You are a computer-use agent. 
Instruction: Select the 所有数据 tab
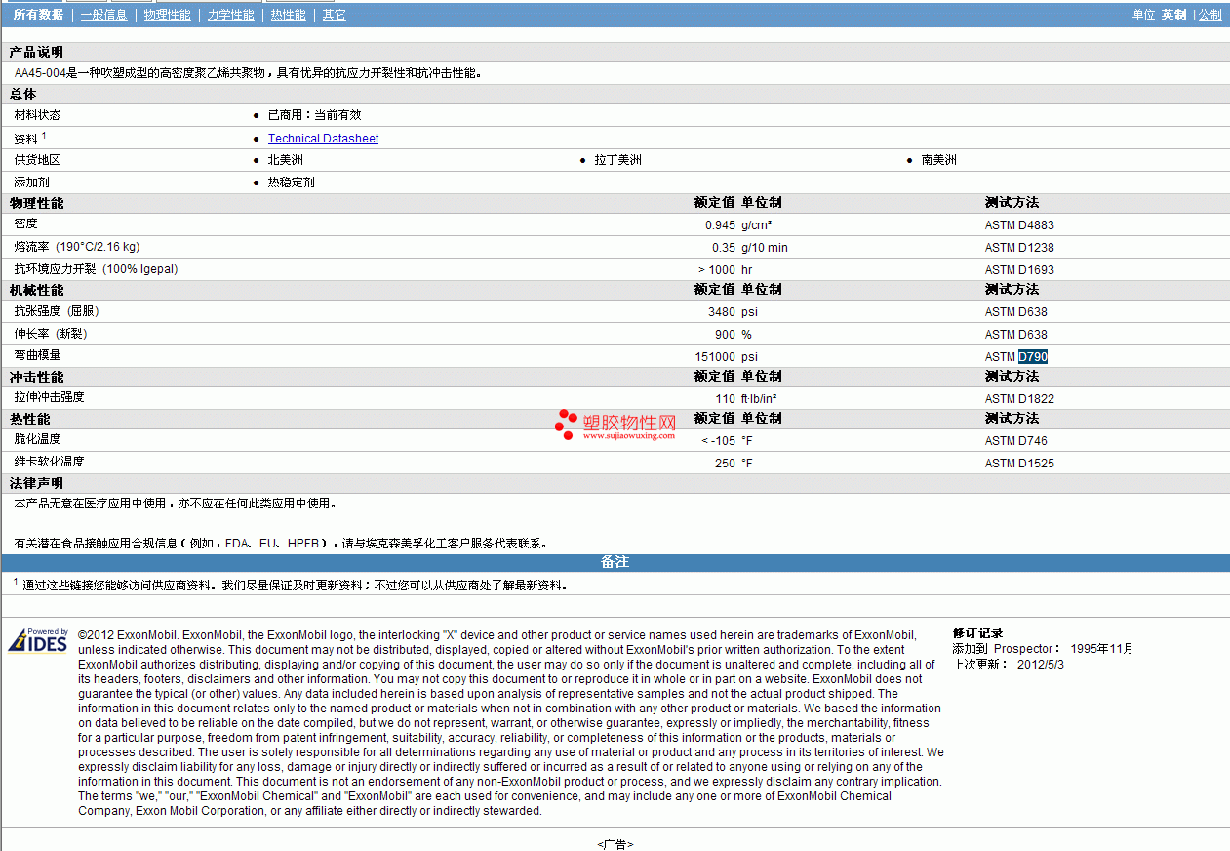pyautogui.click(x=38, y=15)
